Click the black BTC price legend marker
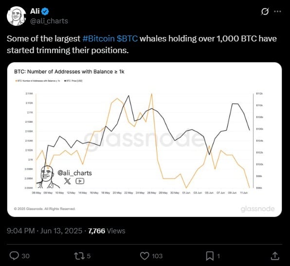This screenshot has height=266, width=290. click(x=65, y=81)
